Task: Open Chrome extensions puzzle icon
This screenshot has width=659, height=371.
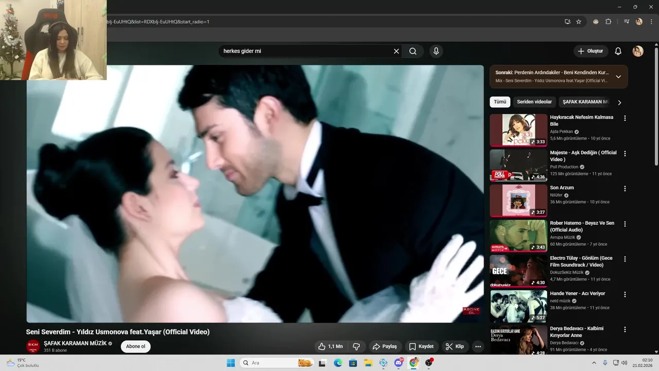Action: click(x=608, y=22)
